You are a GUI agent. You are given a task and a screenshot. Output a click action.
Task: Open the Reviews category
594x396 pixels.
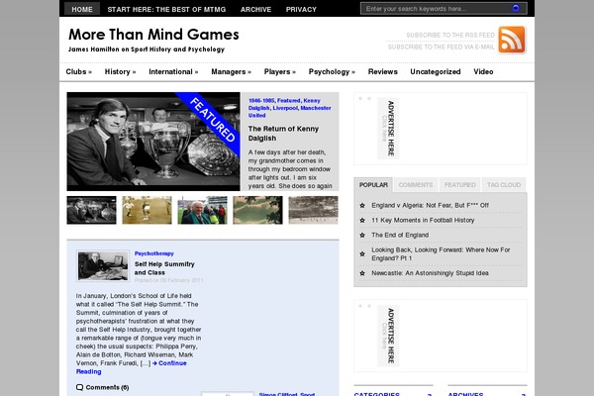click(382, 71)
